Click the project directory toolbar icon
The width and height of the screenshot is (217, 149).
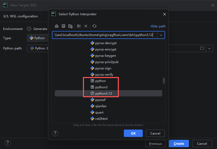pos(70,26)
